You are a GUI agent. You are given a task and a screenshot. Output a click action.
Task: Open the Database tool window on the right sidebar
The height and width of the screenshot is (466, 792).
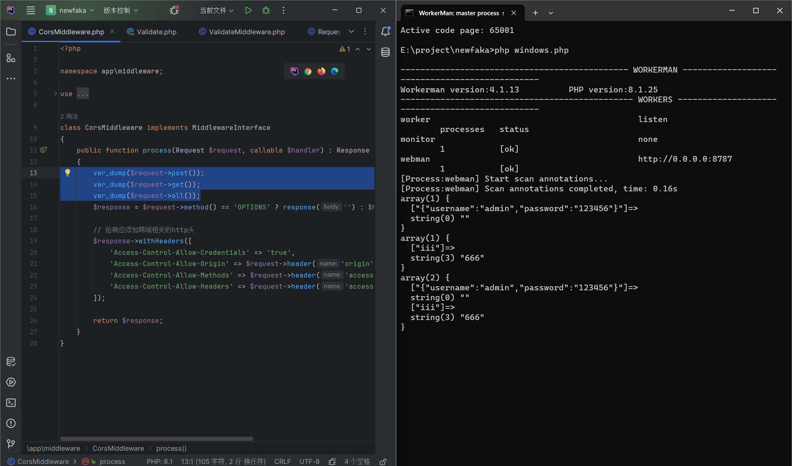pyautogui.click(x=385, y=52)
